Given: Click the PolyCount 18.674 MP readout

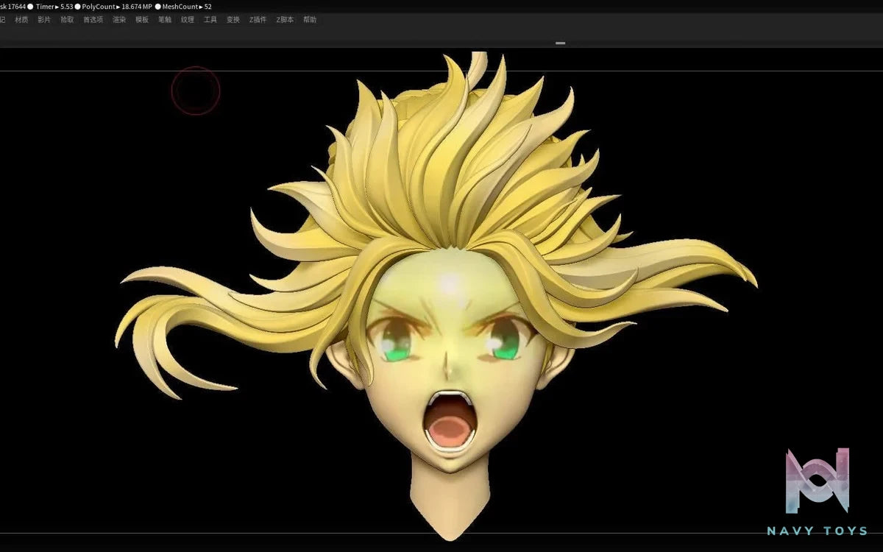Looking at the screenshot, I should 117,7.
